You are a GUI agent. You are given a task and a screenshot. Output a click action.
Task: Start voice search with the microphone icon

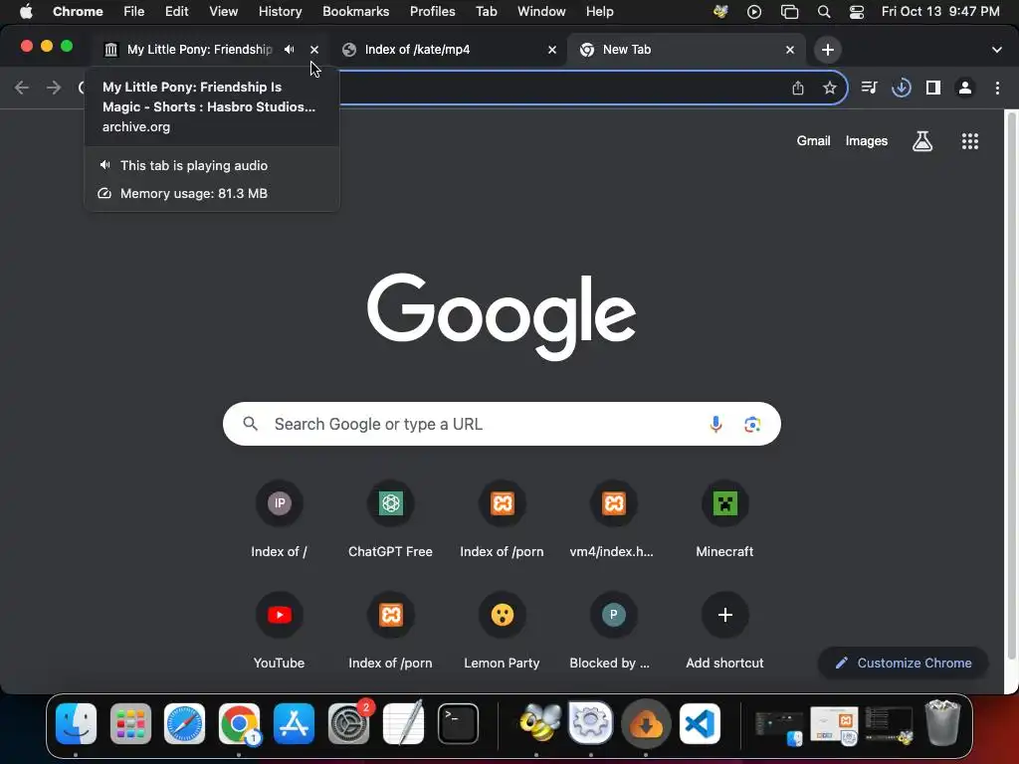(715, 424)
